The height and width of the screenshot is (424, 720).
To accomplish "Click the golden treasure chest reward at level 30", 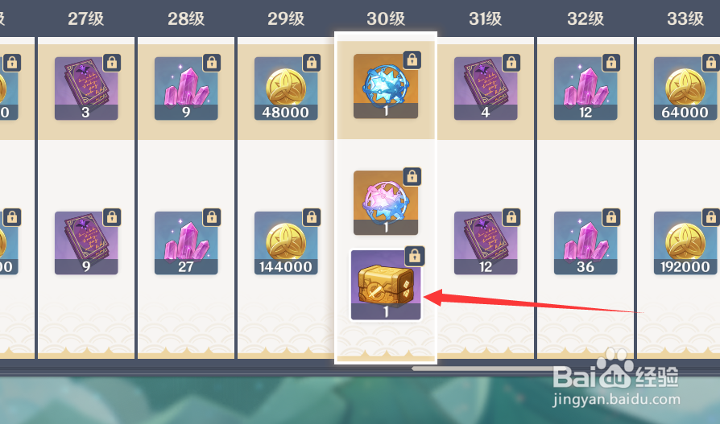I will pos(386,285).
